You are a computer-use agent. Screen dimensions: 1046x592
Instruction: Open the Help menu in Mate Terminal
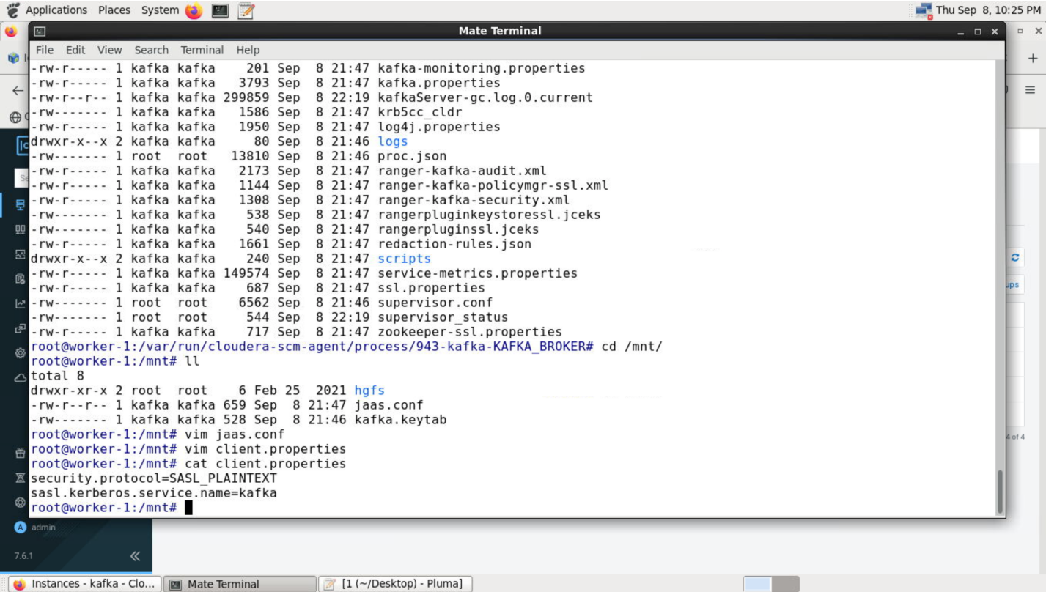tap(248, 50)
